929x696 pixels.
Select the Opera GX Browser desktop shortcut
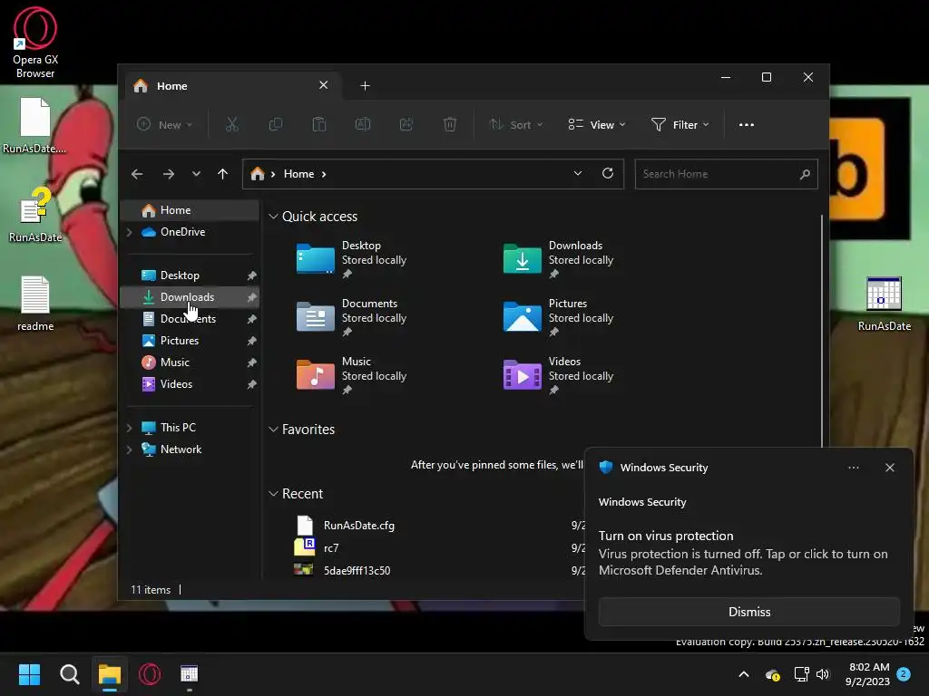click(35, 43)
